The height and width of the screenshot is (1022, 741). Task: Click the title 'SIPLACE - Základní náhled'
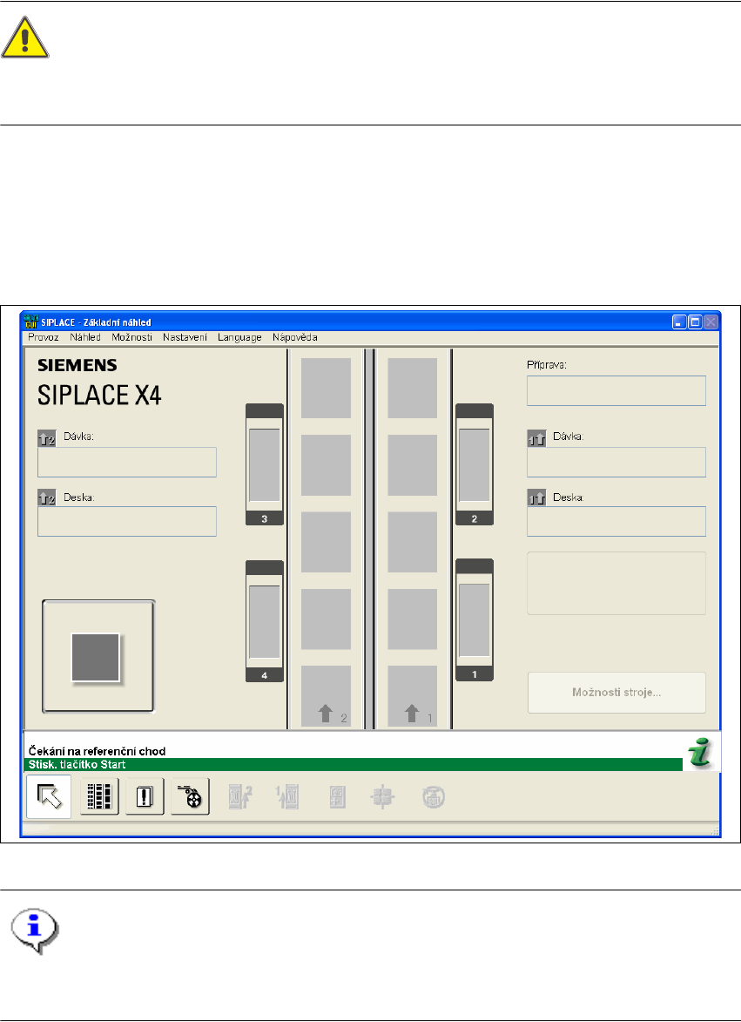[97, 322]
